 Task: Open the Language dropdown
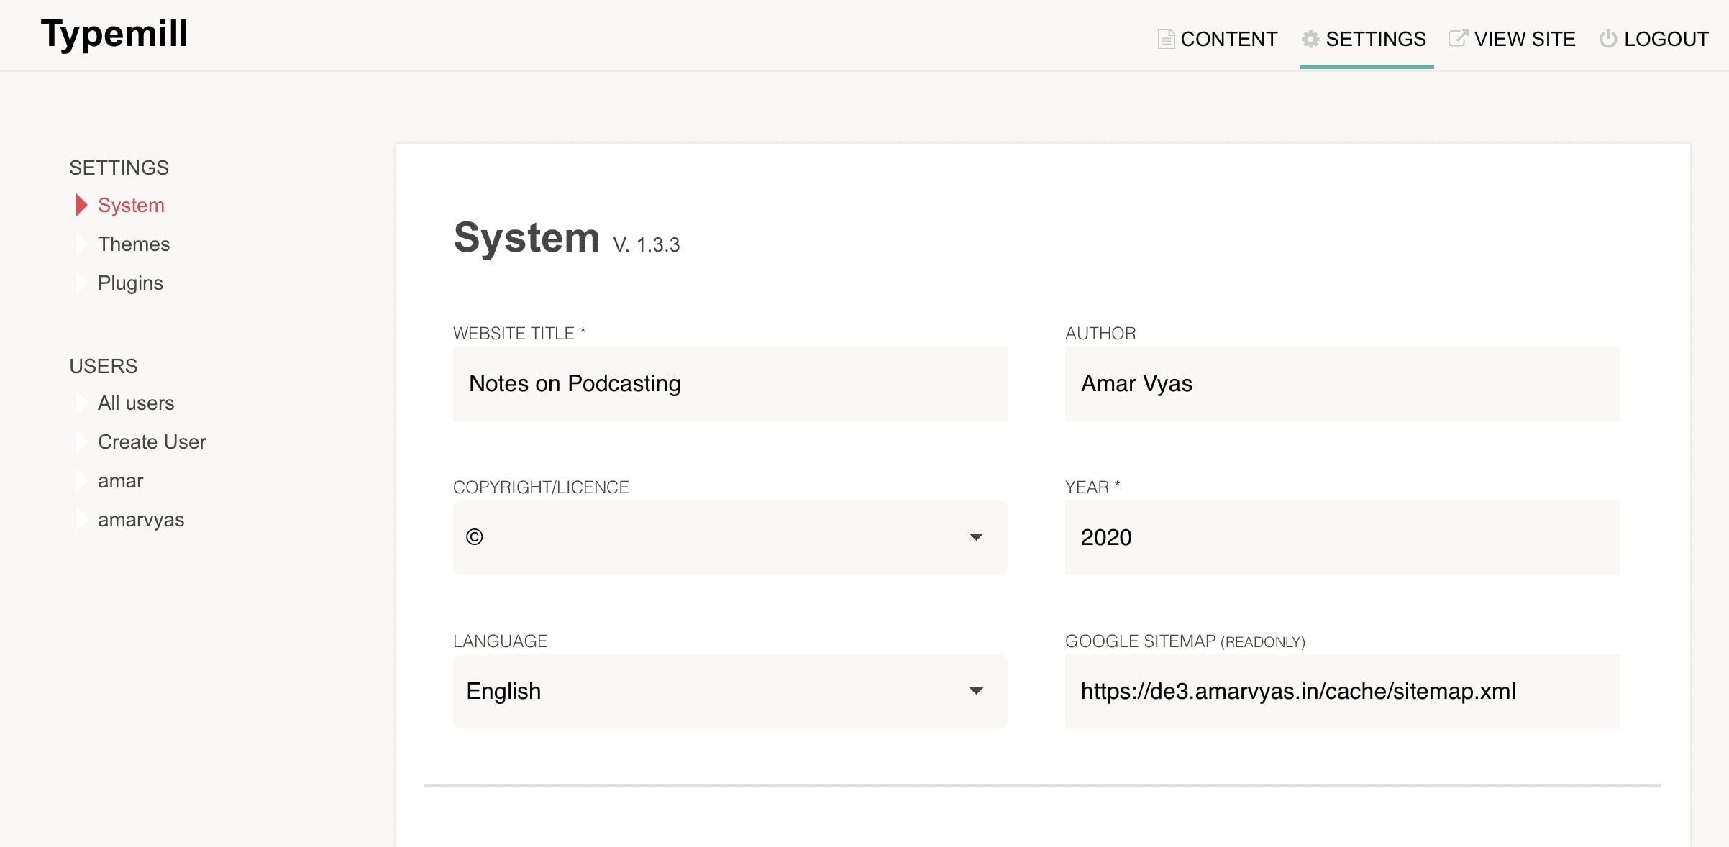point(730,692)
